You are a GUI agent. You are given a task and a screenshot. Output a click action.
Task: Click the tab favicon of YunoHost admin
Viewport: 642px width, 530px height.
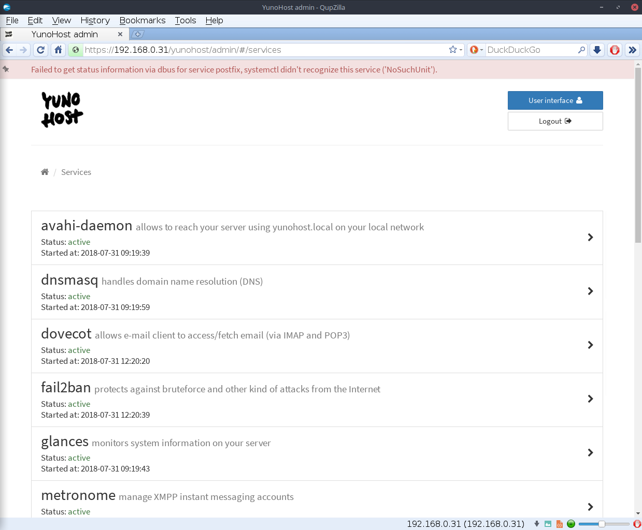(9, 34)
